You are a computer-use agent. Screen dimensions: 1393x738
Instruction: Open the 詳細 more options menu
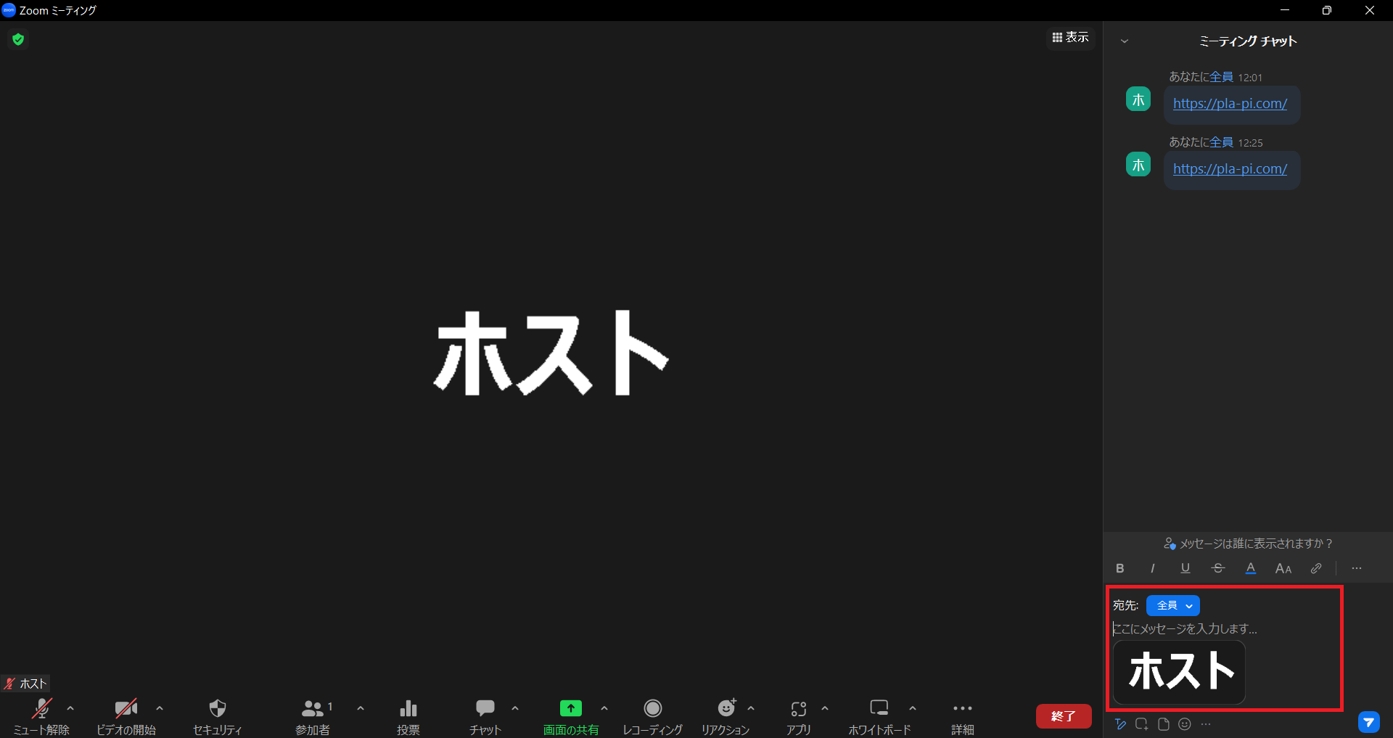coord(962,709)
